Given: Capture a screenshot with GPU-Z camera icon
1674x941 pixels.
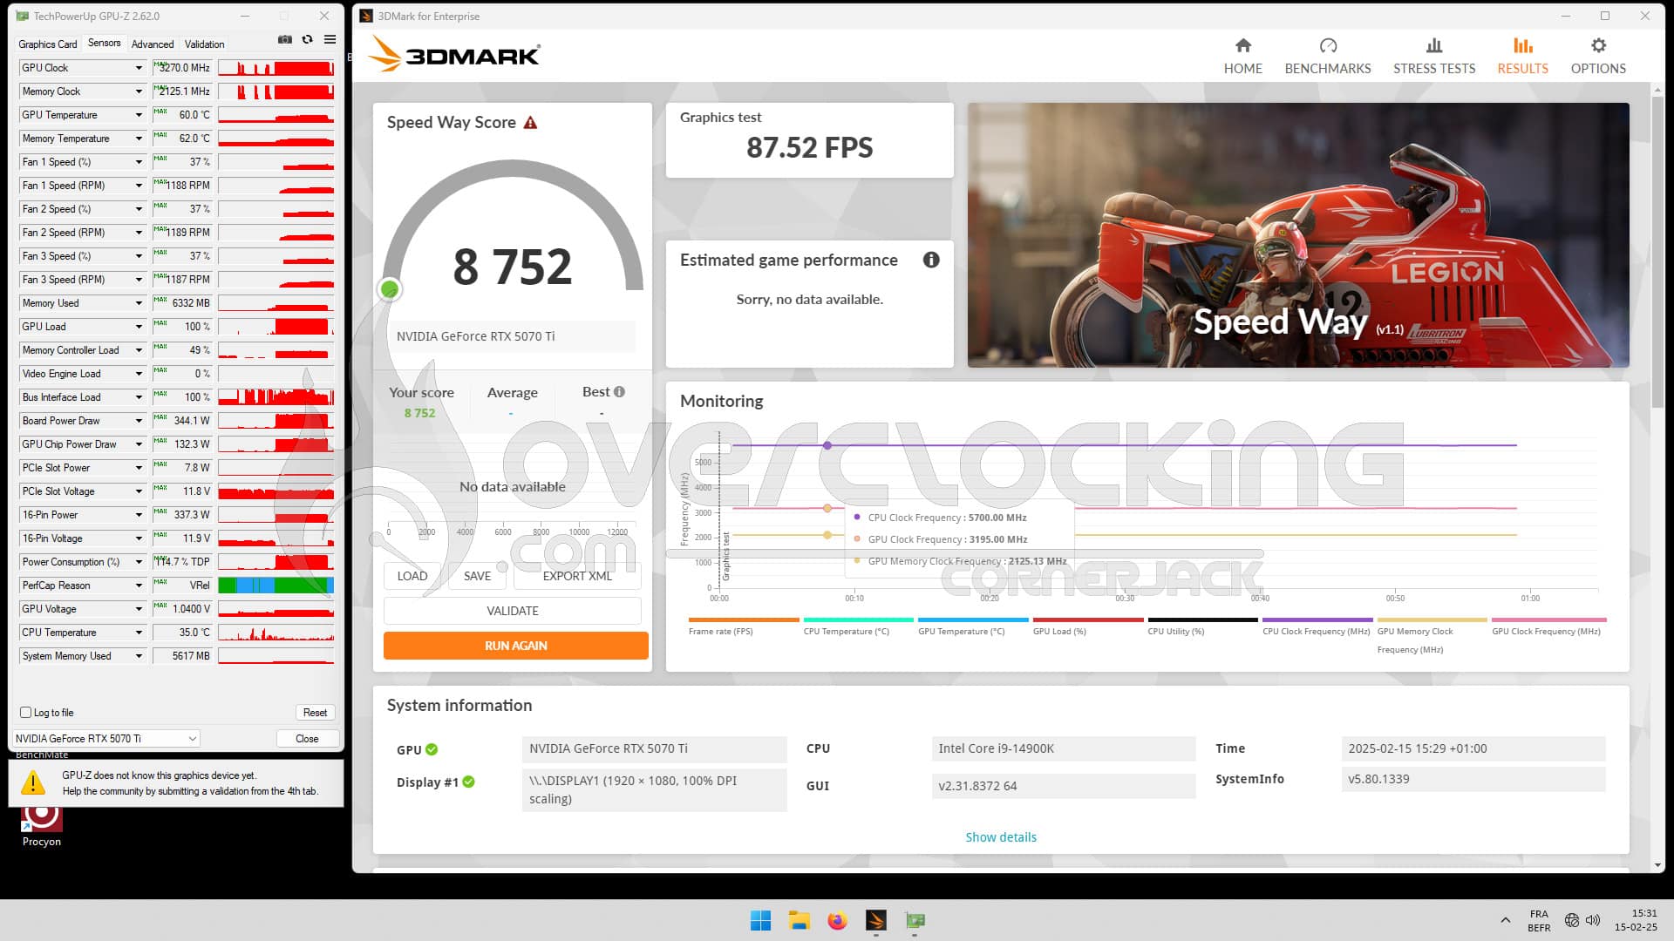Looking at the screenshot, I should tap(284, 39).
